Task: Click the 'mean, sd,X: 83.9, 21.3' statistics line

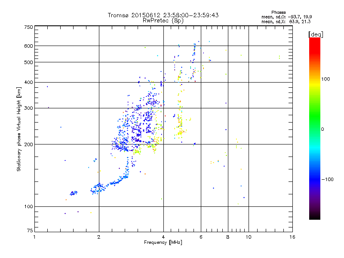Action: [286, 21]
